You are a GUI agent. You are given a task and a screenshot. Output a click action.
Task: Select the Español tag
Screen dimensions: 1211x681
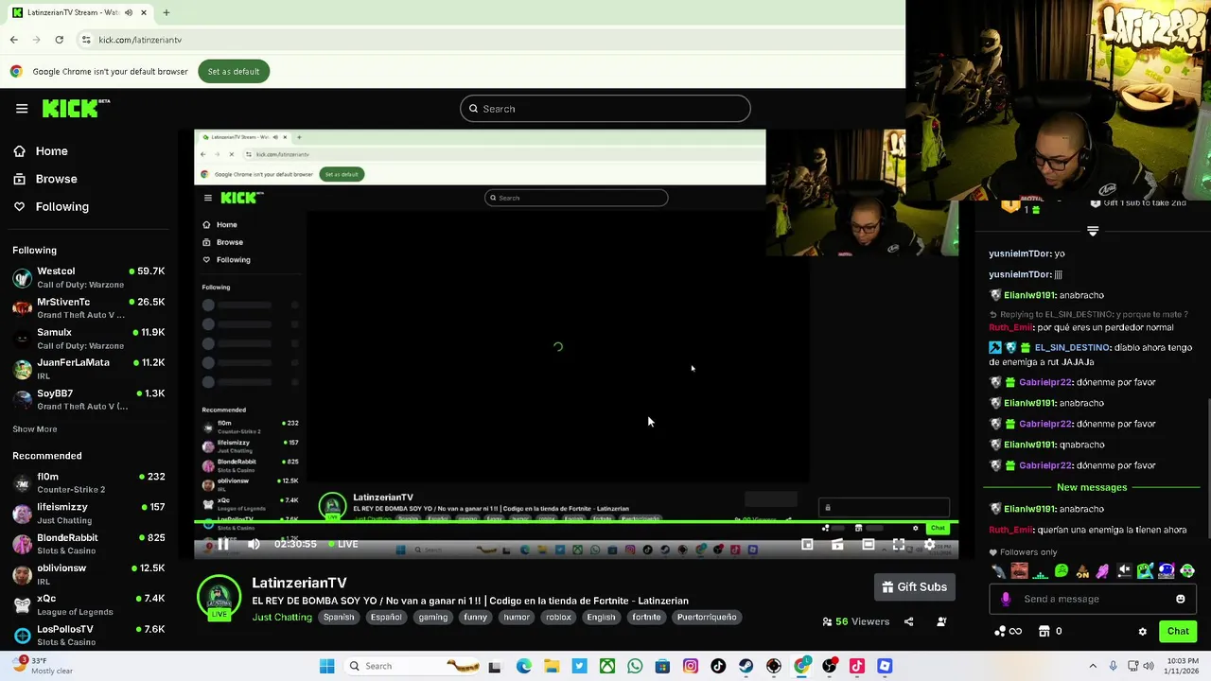386,617
